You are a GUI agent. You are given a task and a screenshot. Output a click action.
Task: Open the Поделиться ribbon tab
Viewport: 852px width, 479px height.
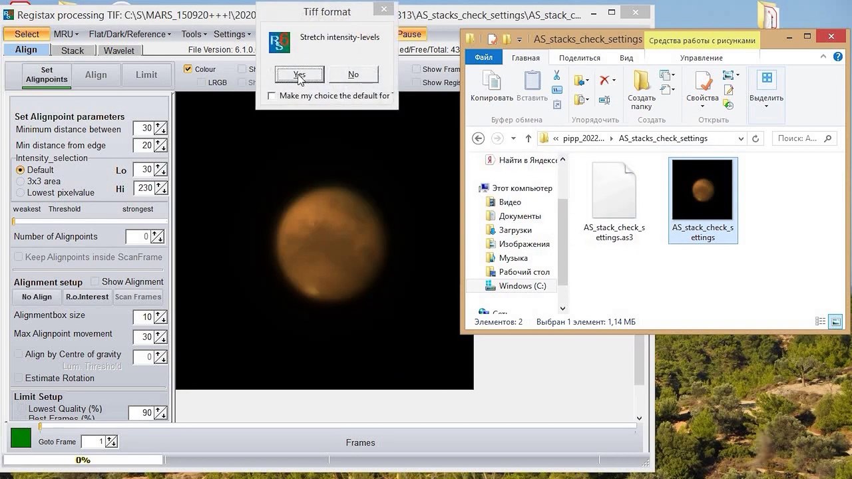point(580,58)
